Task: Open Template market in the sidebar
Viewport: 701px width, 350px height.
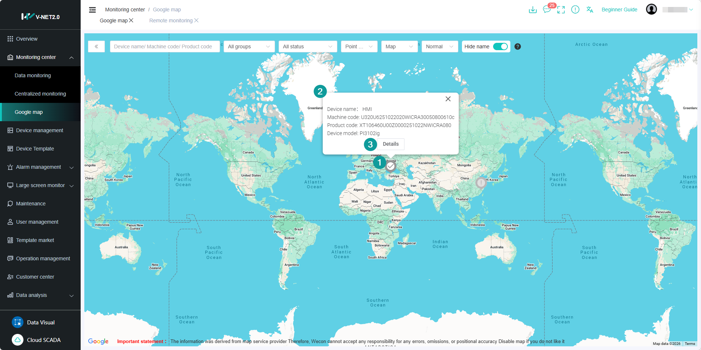Action: tap(40, 240)
